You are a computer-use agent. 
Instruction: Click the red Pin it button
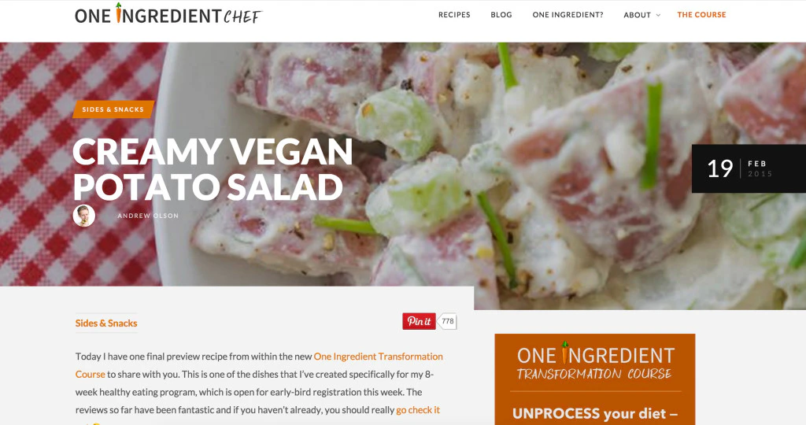click(419, 321)
